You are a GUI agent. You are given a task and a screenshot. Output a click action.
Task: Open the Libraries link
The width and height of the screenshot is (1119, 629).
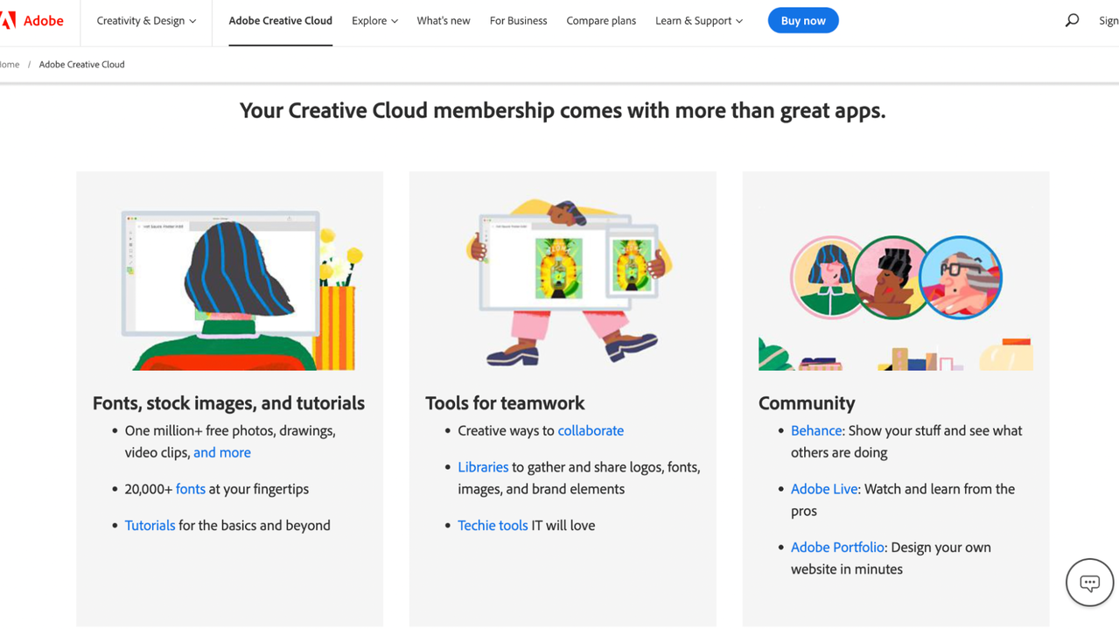(483, 467)
